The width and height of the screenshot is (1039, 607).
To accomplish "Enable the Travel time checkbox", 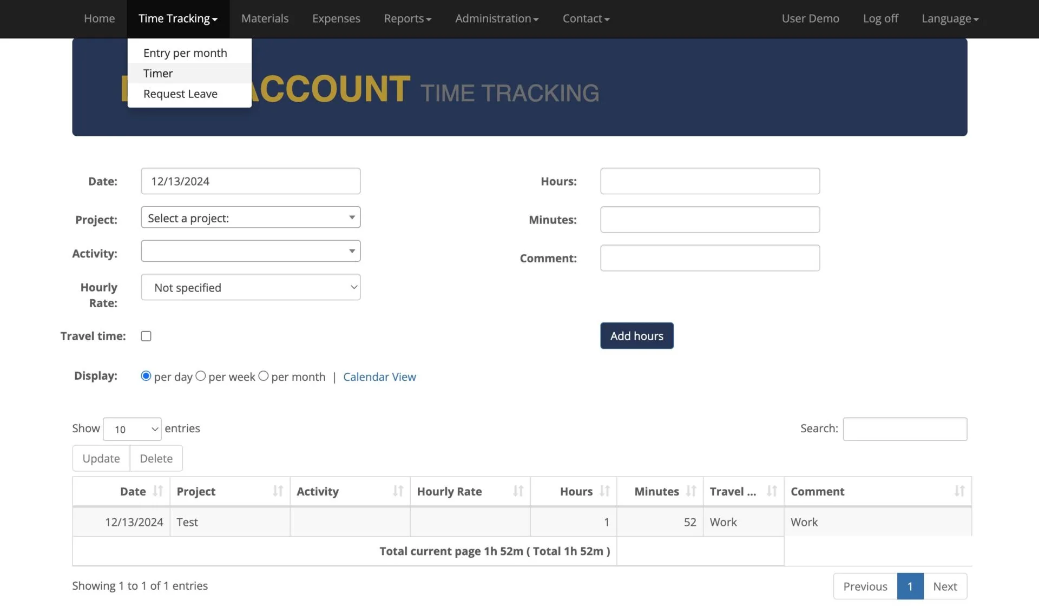I will coord(146,336).
